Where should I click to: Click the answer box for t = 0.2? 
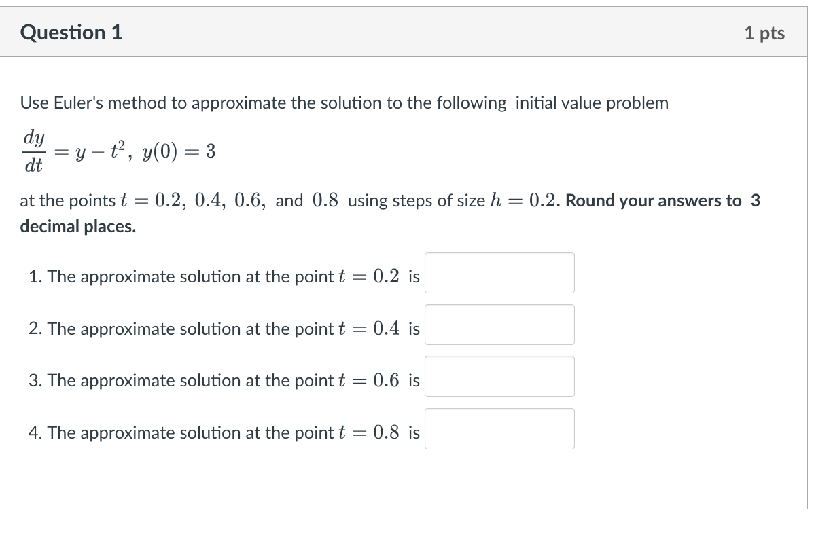(x=499, y=272)
